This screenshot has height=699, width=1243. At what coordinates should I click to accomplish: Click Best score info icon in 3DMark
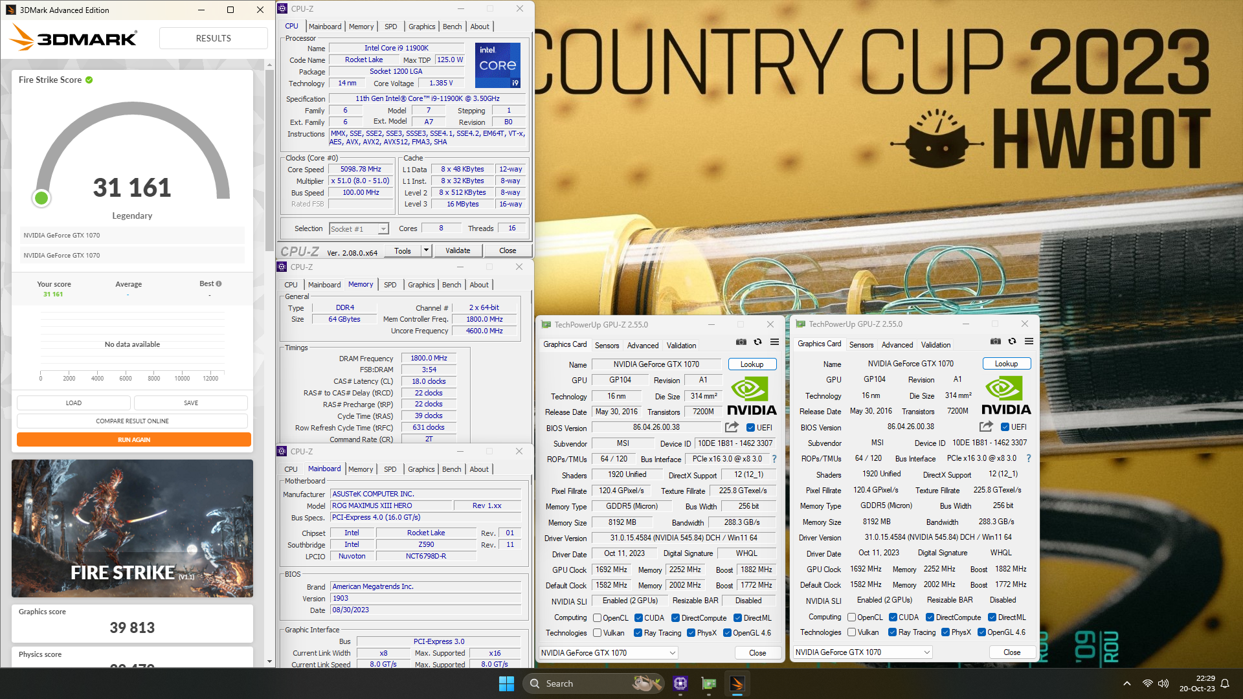pyautogui.click(x=219, y=284)
